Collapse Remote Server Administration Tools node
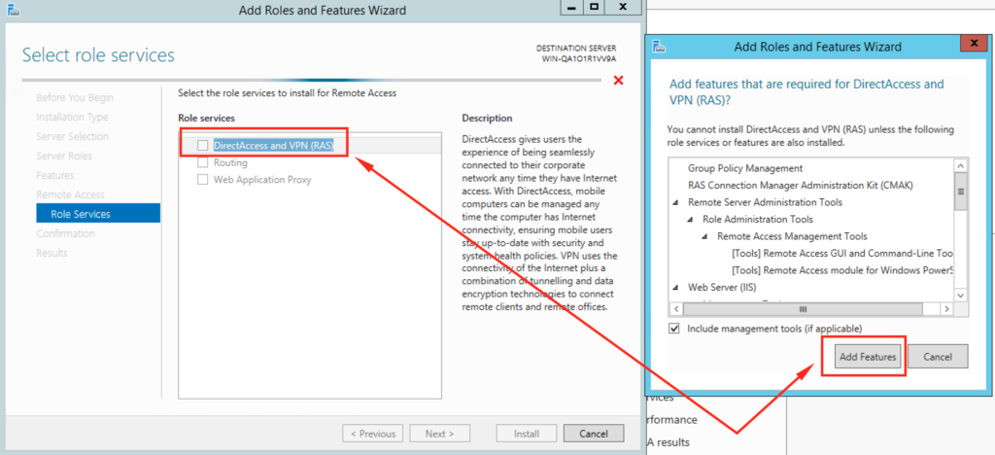This screenshot has width=995, height=455. click(x=675, y=202)
